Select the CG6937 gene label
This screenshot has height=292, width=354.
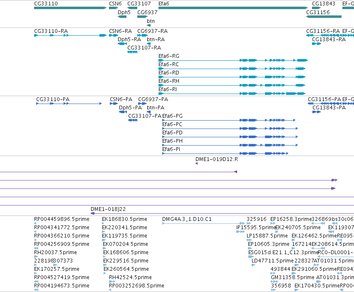click(x=147, y=12)
